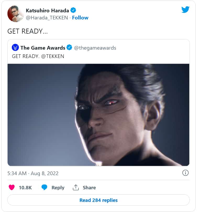The height and width of the screenshot is (214, 205).
Task: Open the quoted tweet's TEKKEN character image
Action: pos(98,115)
